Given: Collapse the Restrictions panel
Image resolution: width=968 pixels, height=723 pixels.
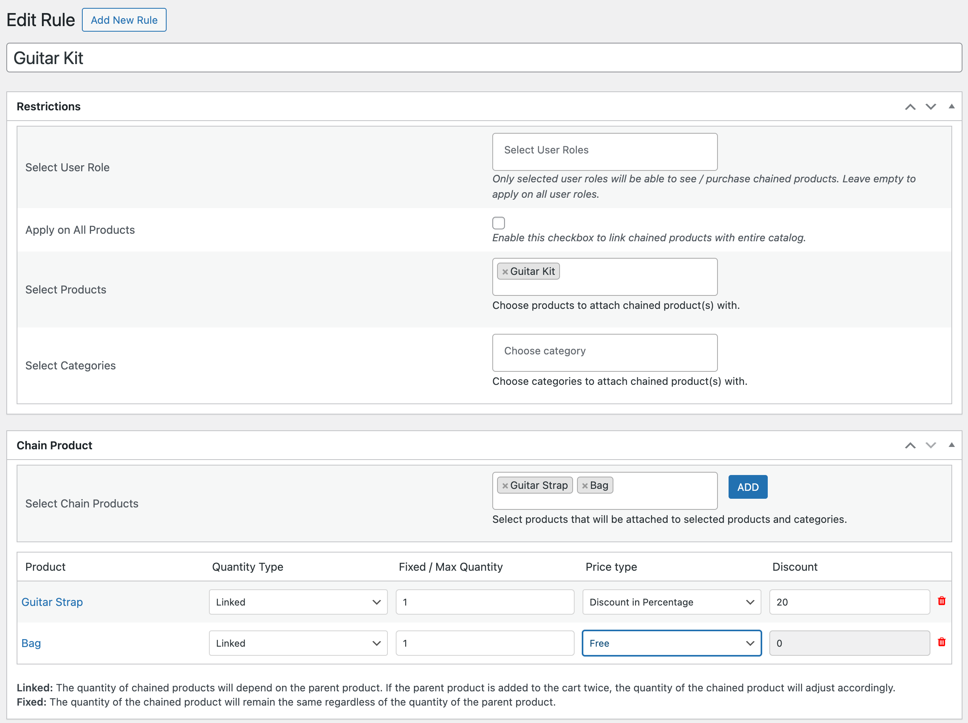Looking at the screenshot, I should (952, 106).
